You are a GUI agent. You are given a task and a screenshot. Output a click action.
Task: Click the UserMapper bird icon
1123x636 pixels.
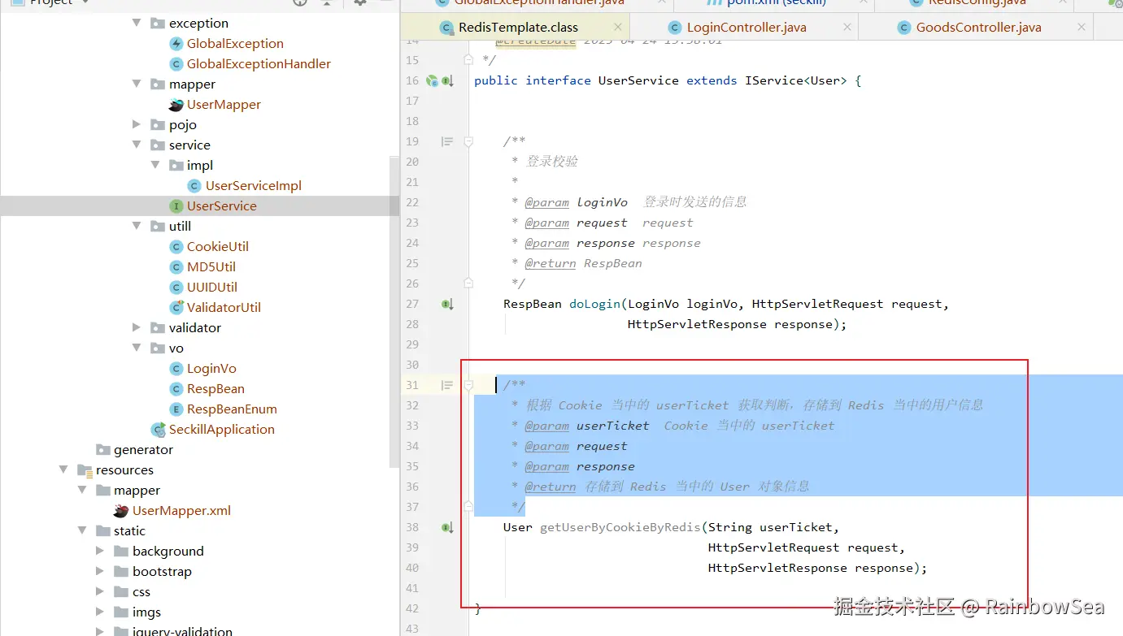[x=176, y=105]
